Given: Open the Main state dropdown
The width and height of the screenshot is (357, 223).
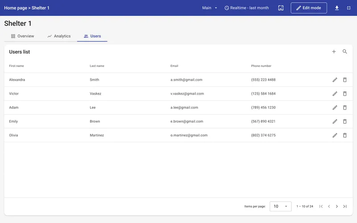Looking at the screenshot, I should click(209, 8).
